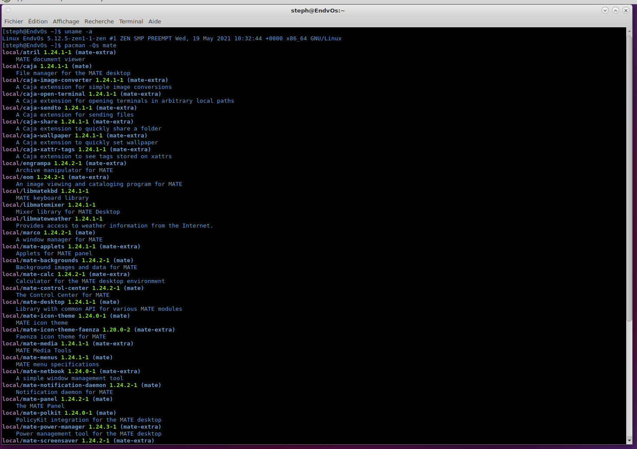Click the Linux EndvOs kernel info line

pyautogui.click(x=172, y=39)
